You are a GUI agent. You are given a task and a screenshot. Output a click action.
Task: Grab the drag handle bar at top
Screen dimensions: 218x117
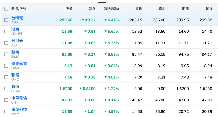click(102, 2)
